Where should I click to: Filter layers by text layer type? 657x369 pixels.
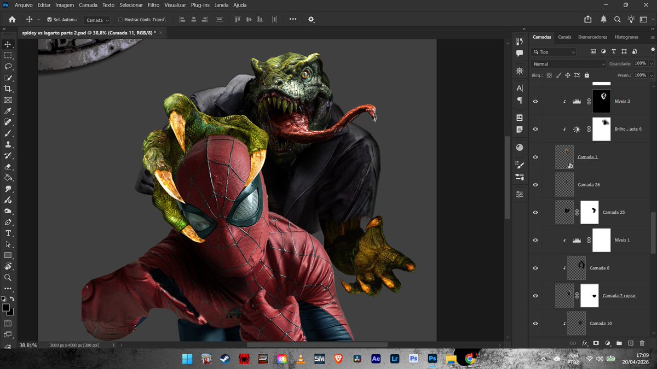tap(614, 51)
